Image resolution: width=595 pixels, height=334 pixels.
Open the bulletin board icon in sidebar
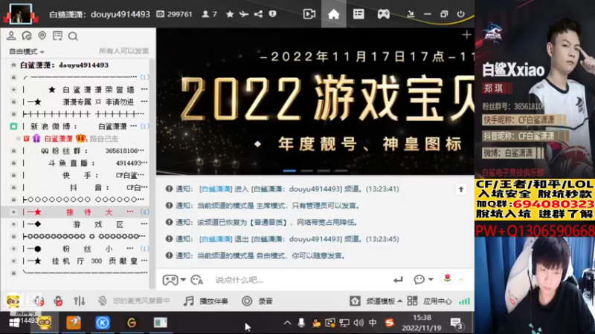(x=58, y=36)
